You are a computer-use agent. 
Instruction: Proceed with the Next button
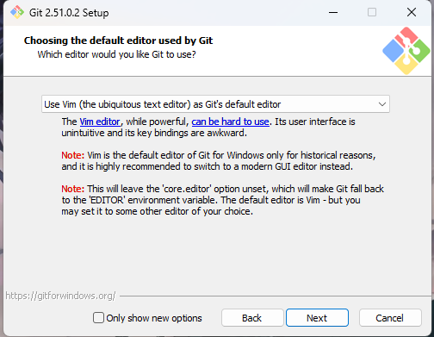317,318
